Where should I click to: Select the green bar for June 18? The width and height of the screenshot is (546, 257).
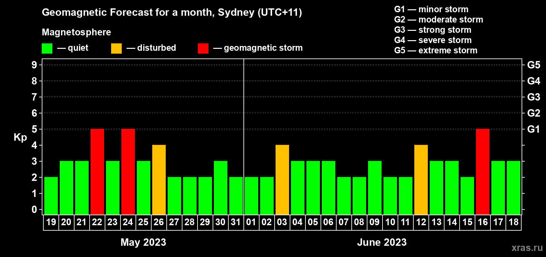514,188
